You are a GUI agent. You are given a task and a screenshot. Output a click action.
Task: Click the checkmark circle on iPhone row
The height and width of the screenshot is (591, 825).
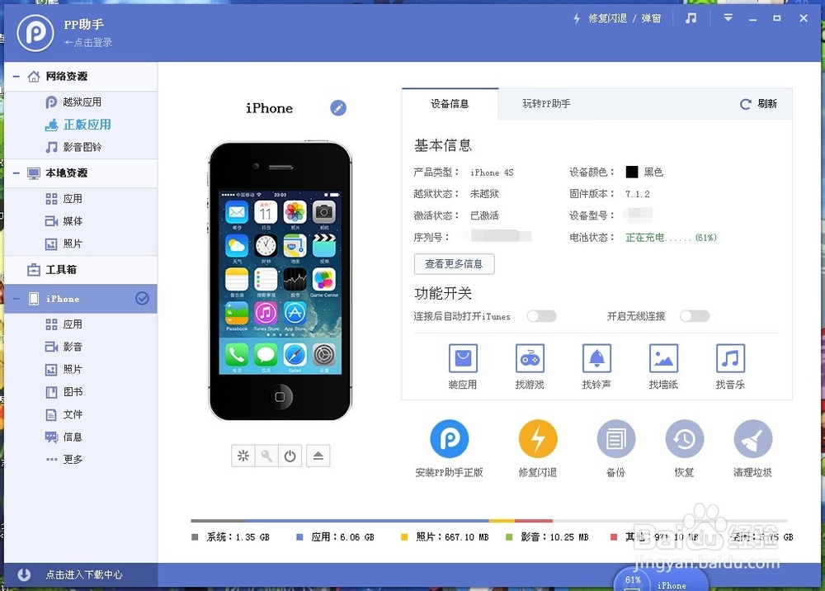coord(142,299)
